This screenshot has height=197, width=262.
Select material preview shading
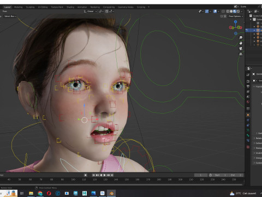coord(235,11)
